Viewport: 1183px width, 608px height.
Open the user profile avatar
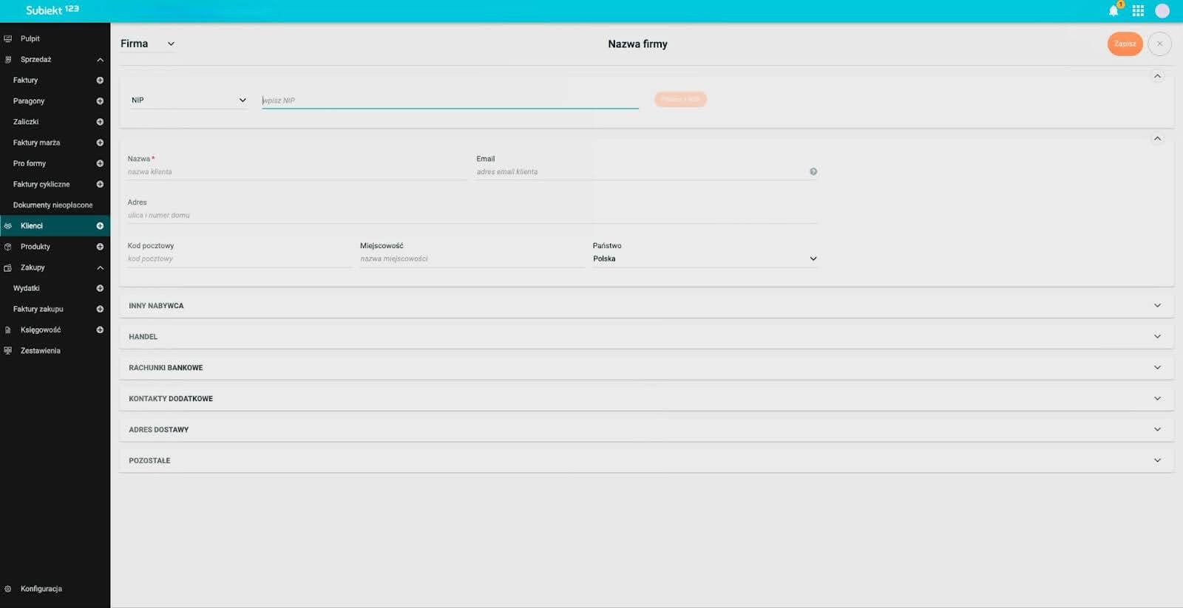tap(1162, 10)
